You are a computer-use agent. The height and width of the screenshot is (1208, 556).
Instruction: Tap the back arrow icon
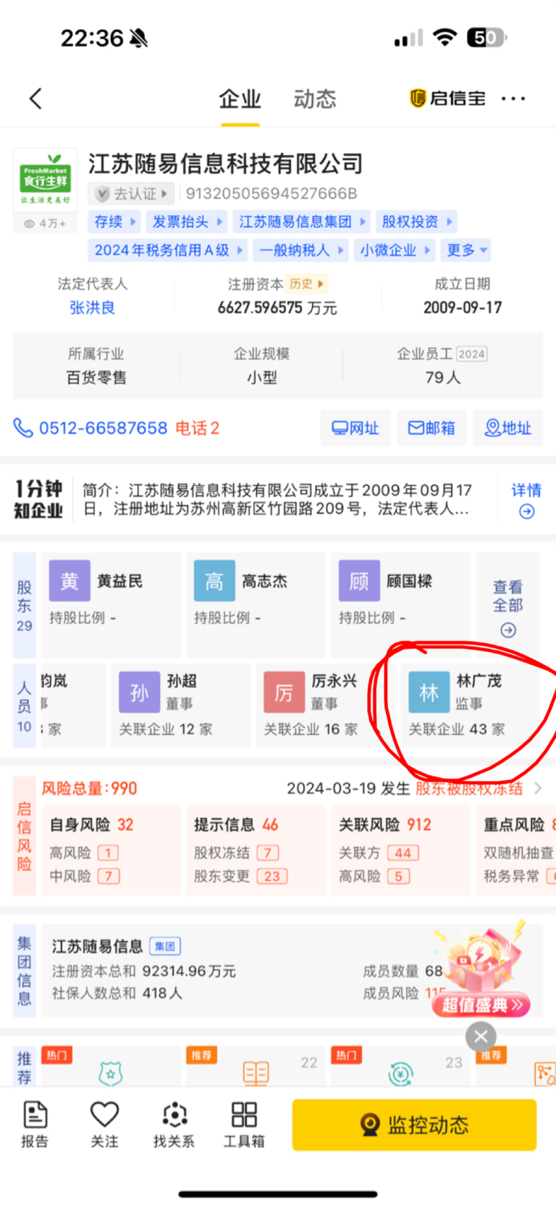(x=35, y=99)
